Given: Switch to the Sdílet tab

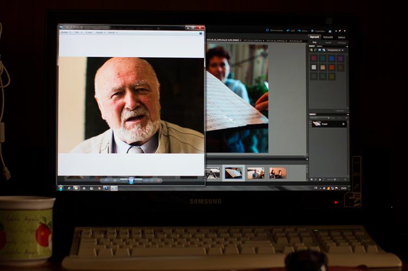Looking at the screenshot, I should coord(341,38).
